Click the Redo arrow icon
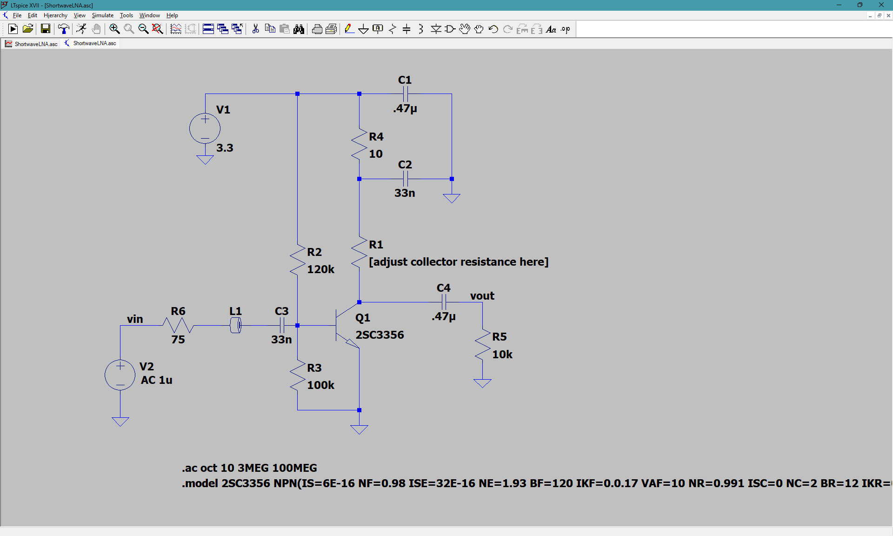Viewport: 893px width, 536px height. point(508,29)
